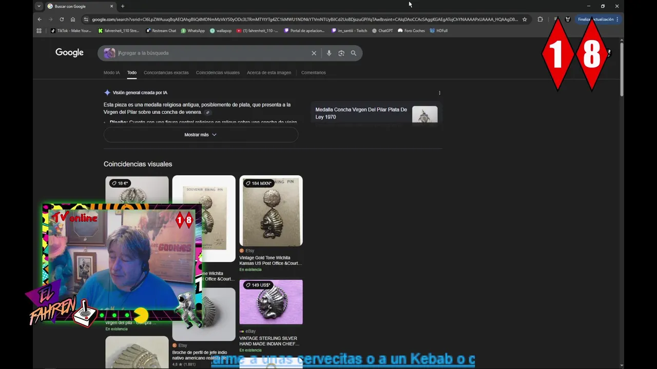The height and width of the screenshot is (369, 657).
Task: Expand AI overview with Mostrar más
Action: click(201, 135)
